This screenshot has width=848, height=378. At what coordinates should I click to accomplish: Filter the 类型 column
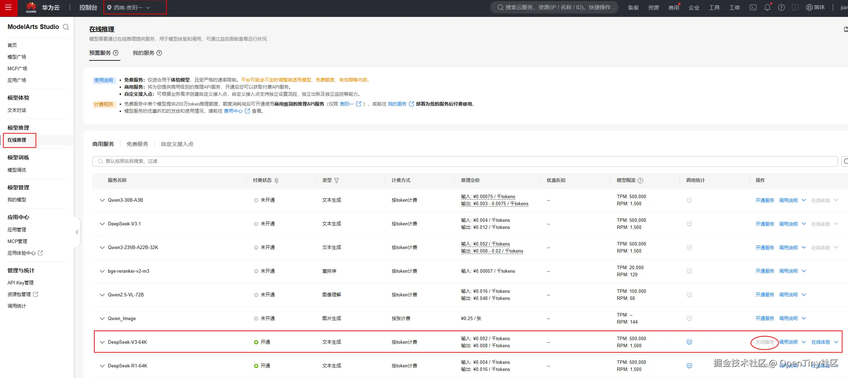(x=337, y=181)
